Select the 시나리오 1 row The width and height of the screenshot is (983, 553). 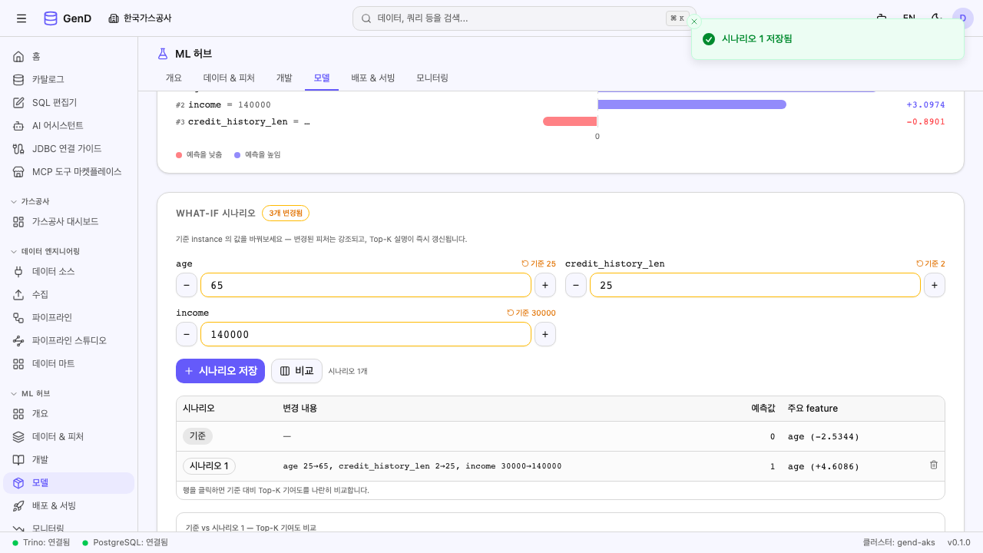(x=560, y=466)
